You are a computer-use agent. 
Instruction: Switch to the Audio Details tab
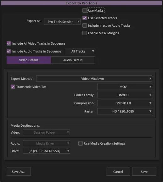point(73,60)
